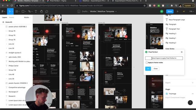Select the Hand tool
The image size is (196, 110).
coord(41,12)
